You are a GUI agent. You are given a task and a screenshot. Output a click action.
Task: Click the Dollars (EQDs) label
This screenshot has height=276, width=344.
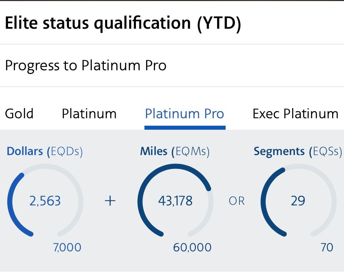(x=45, y=151)
